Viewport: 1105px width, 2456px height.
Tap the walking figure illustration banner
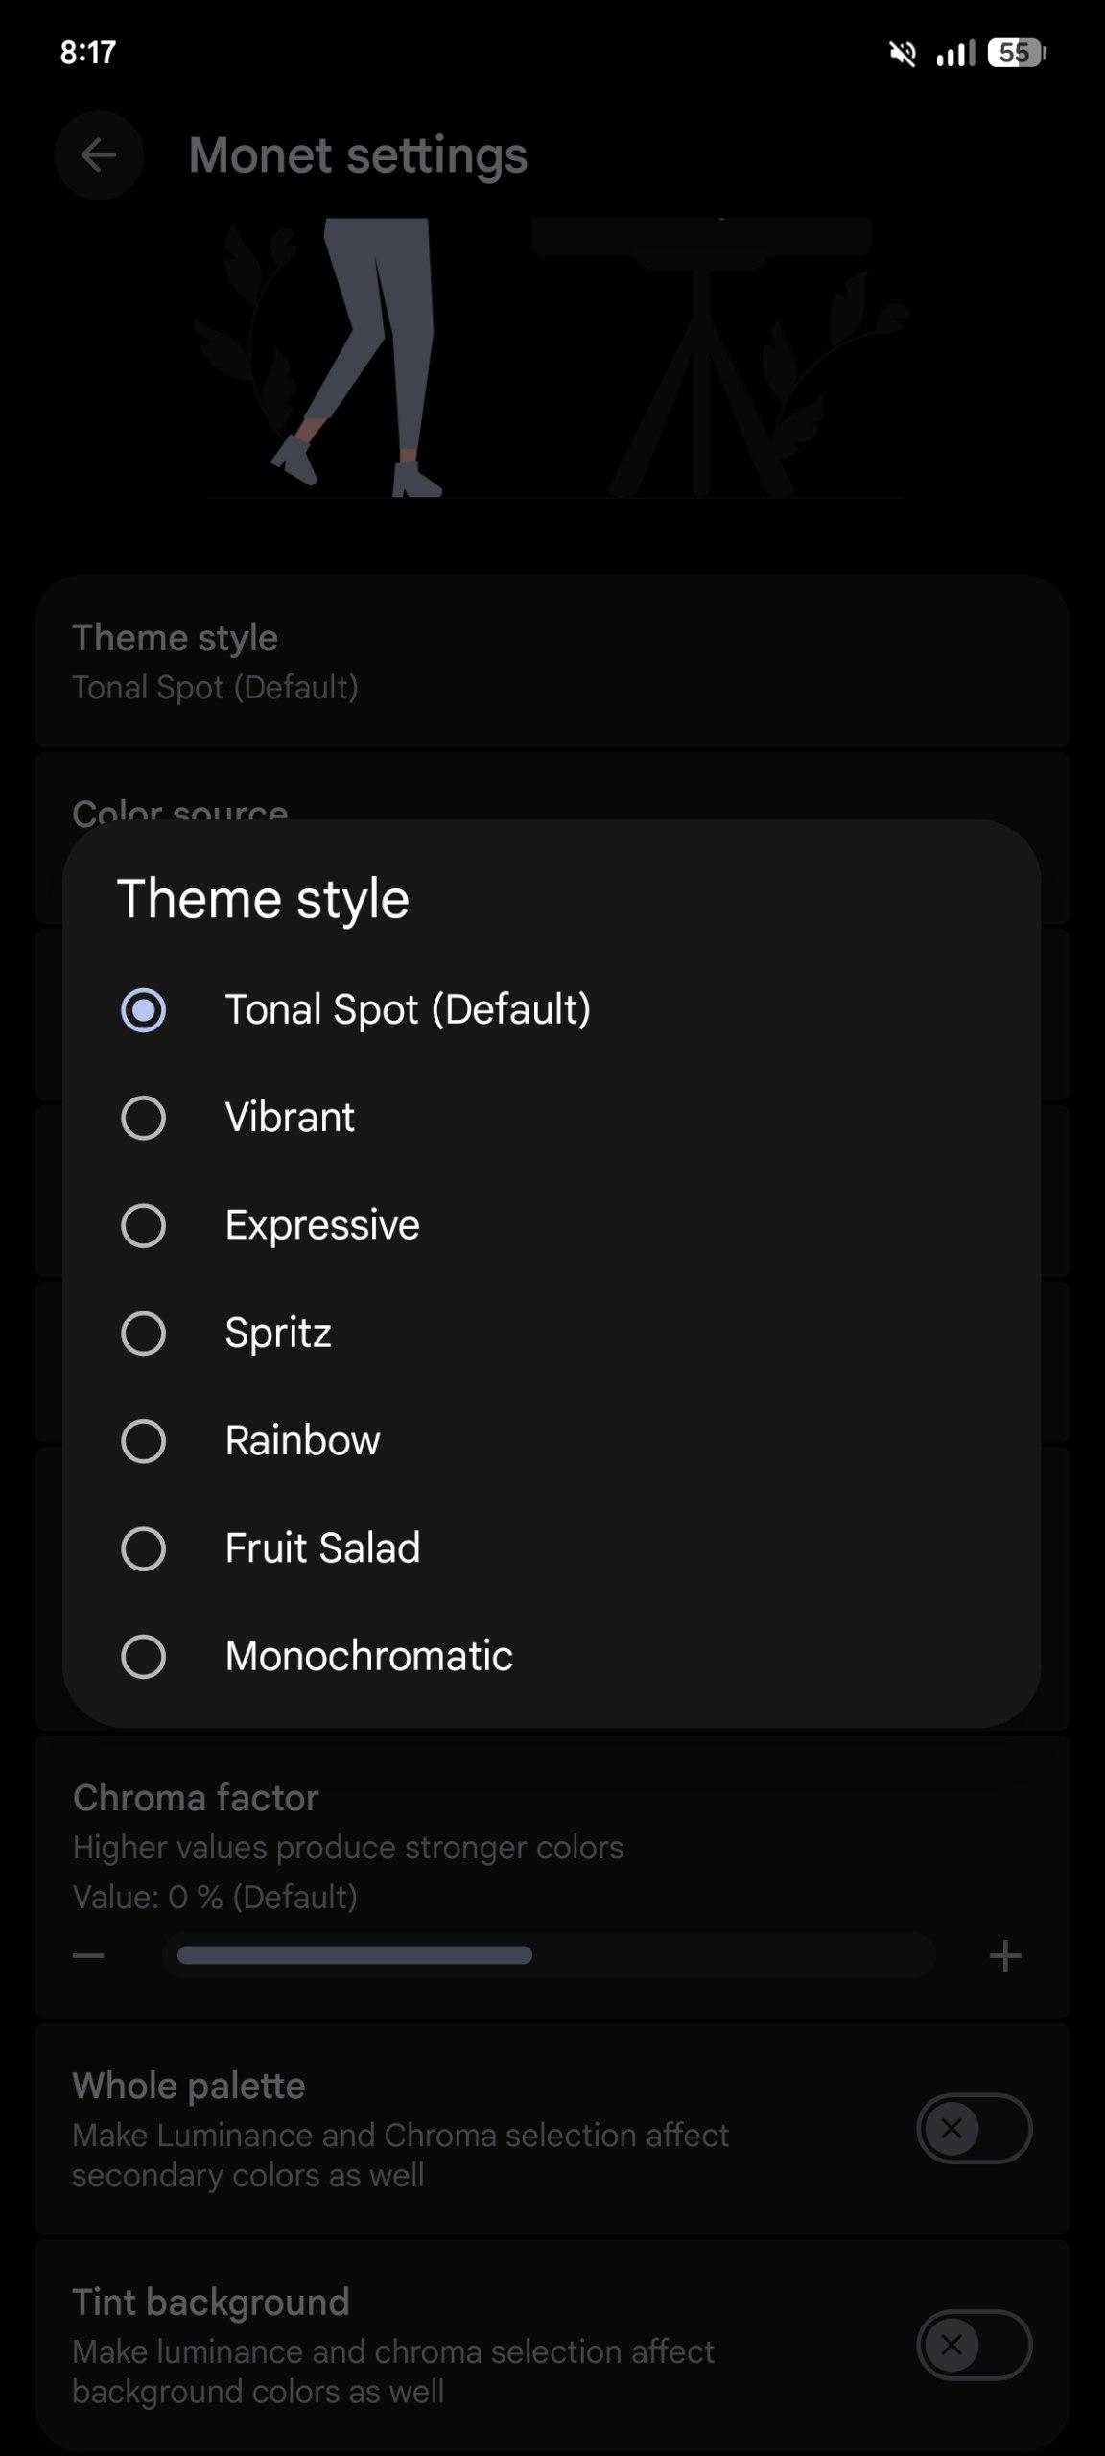point(552,360)
